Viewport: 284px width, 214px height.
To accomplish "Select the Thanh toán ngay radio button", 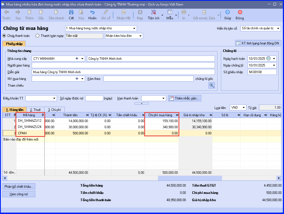I will pos(38,36).
